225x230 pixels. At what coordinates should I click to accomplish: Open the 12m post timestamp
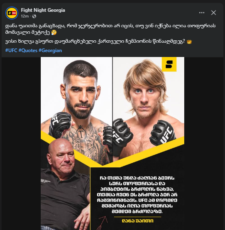[25, 16]
